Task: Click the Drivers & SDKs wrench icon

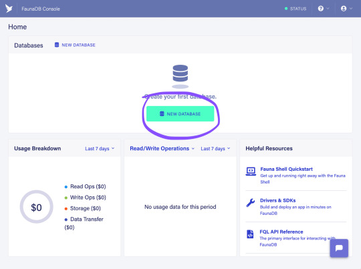Action: click(250, 202)
